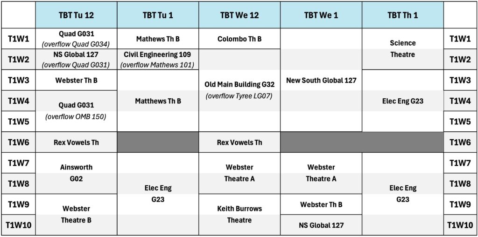Click the TBT Tu 12 column header
This screenshot has width=478, height=237.
76,15
